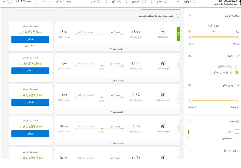The image size is (241, 168).
Task: Collapse the departure time (ساعت حرکت) filter section
Action: pos(189,15)
